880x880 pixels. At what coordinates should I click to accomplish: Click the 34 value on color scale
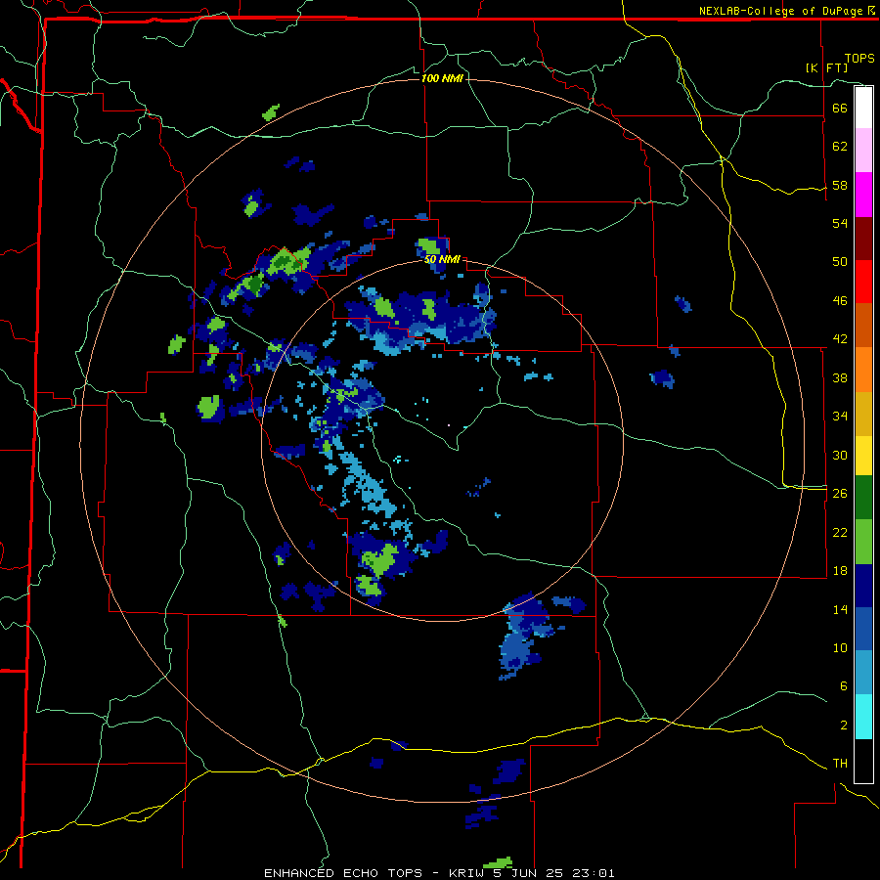[x=840, y=417]
